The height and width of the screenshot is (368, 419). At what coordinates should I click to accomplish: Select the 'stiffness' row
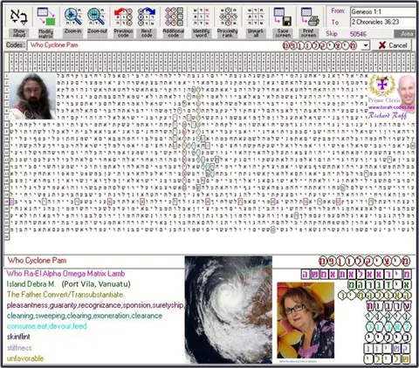point(19,348)
